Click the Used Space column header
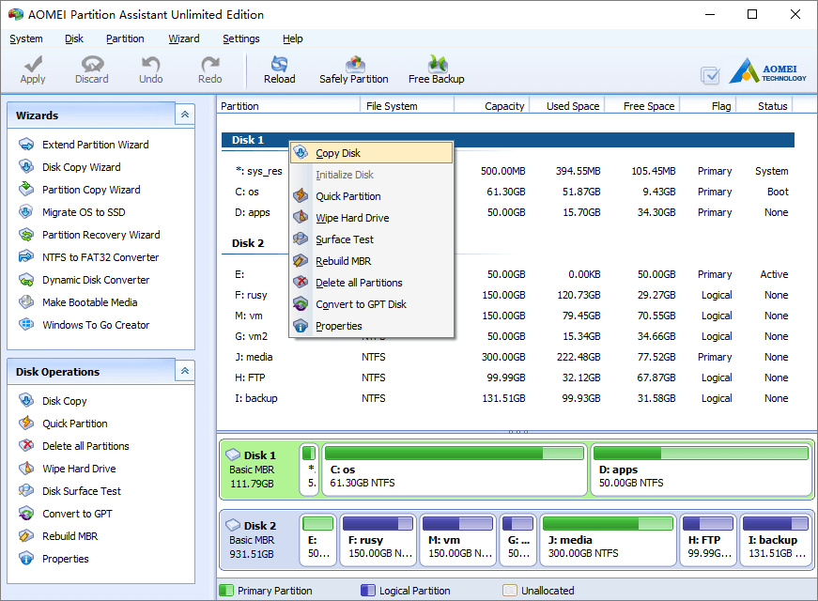The image size is (818, 601). [x=567, y=106]
